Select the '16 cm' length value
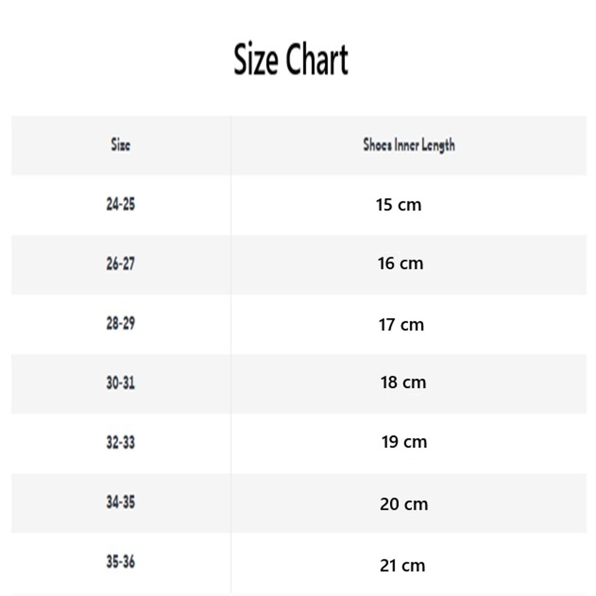Image resolution: width=596 pixels, height=596 pixels. click(400, 263)
